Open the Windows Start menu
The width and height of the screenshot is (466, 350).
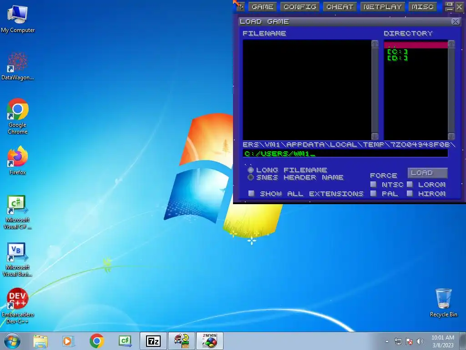12,341
